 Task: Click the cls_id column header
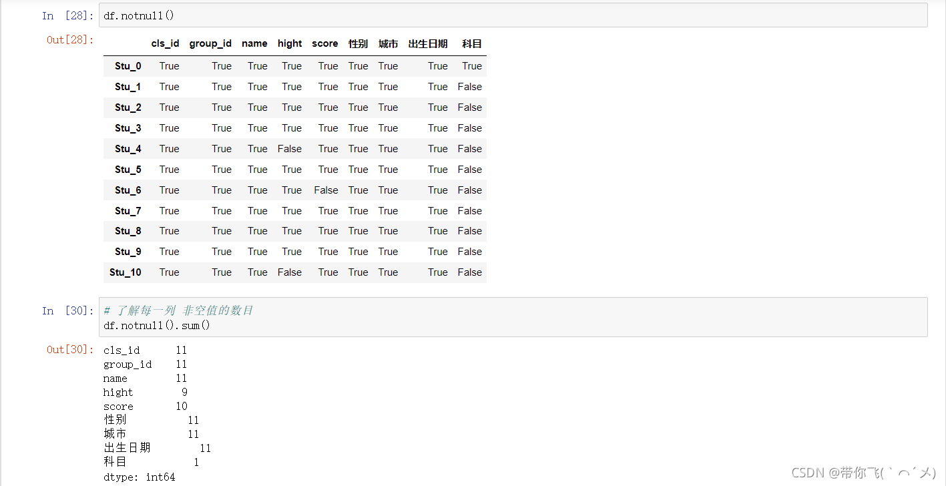(x=166, y=43)
